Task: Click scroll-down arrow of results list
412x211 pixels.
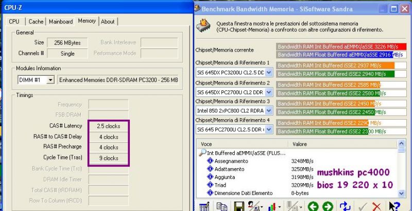Action: pyautogui.click(x=401, y=193)
